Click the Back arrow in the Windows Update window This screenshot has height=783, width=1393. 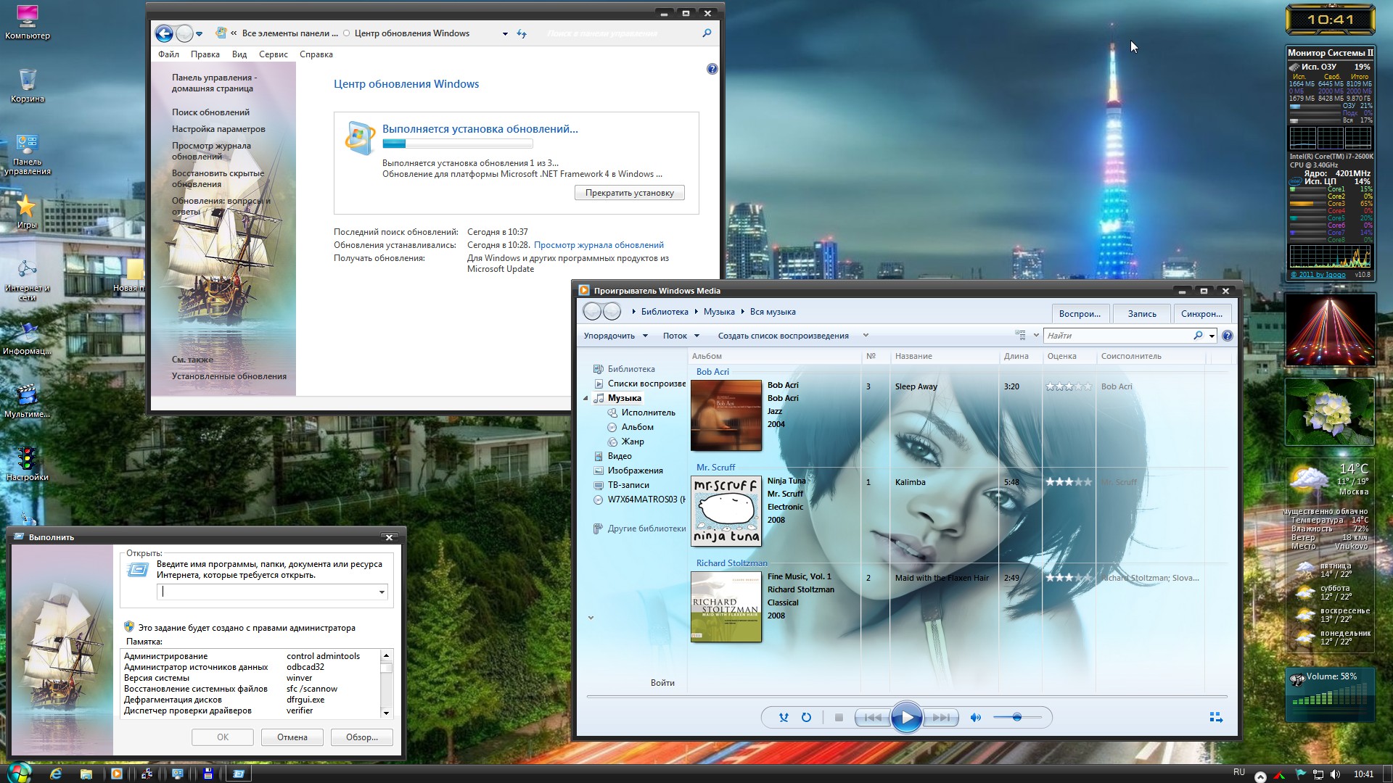pyautogui.click(x=164, y=33)
